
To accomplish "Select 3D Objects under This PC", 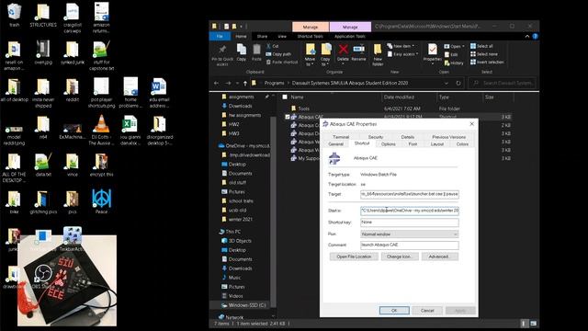I will [x=237, y=241].
